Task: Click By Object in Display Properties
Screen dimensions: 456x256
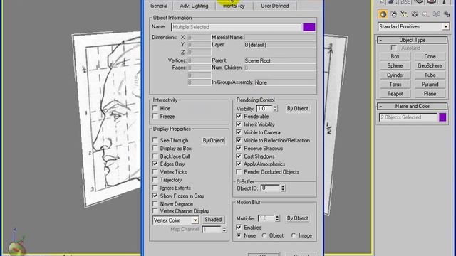Action: [x=214, y=141]
